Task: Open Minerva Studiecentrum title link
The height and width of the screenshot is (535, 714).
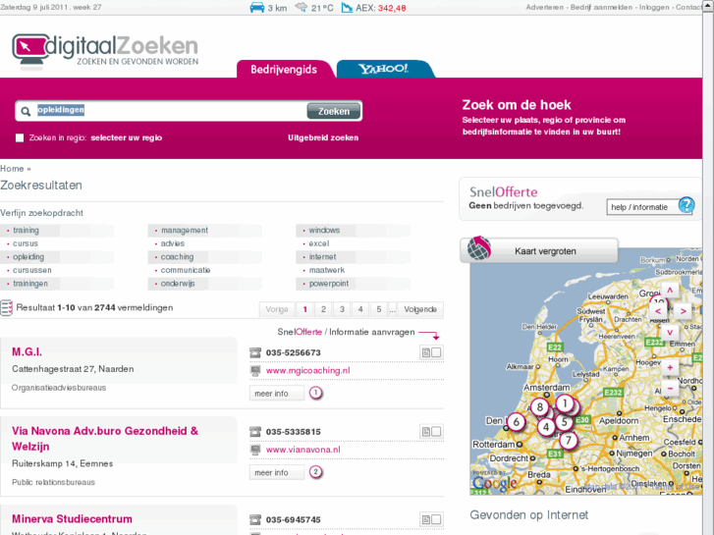Action: pyautogui.click(x=72, y=519)
